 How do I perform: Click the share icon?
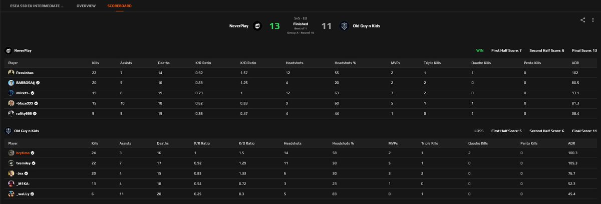click(582, 20)
